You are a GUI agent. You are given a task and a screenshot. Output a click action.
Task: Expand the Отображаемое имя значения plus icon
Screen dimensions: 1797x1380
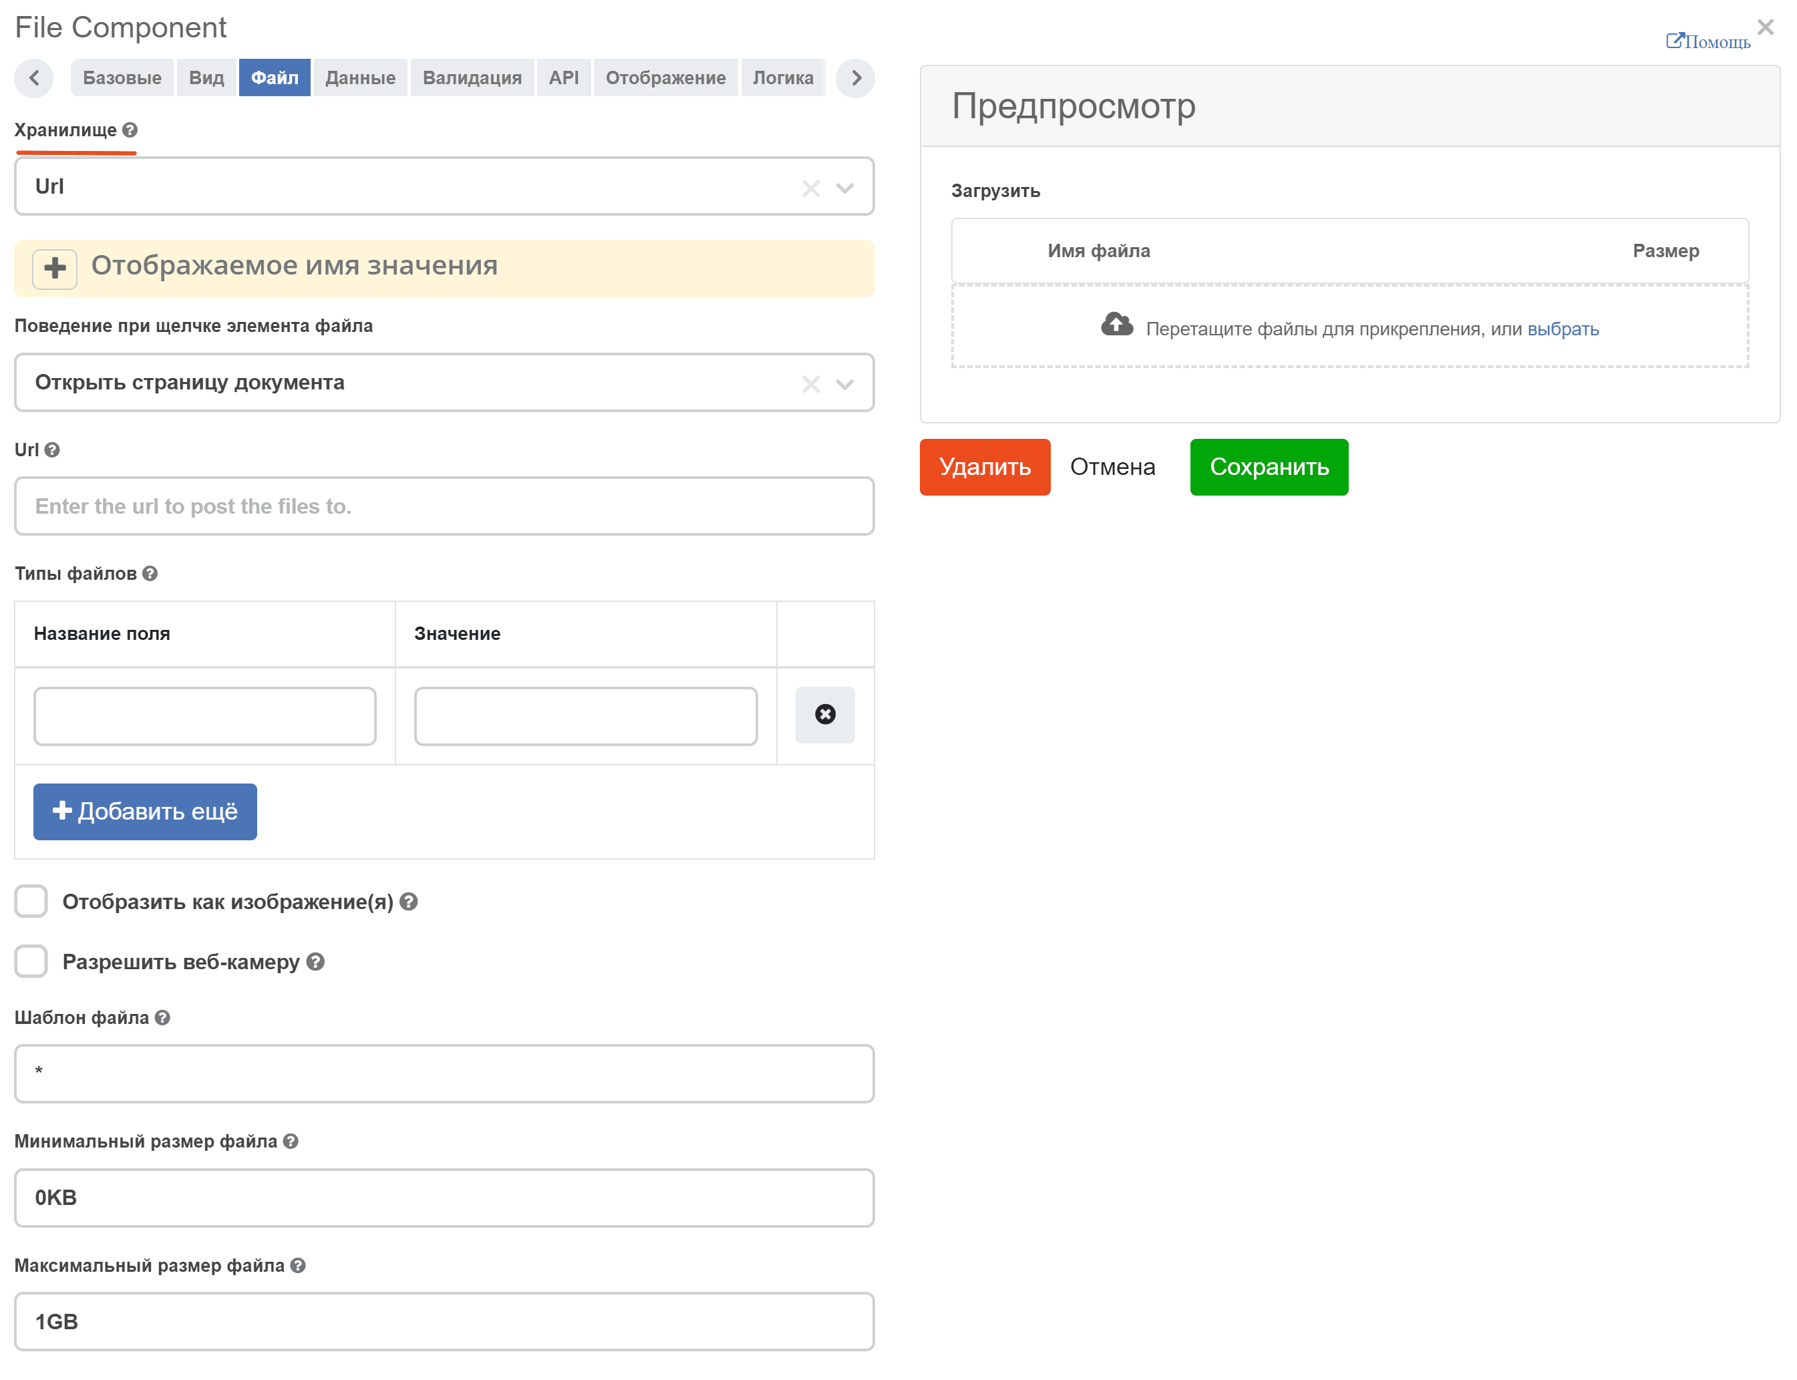click(x=55, y=269)
